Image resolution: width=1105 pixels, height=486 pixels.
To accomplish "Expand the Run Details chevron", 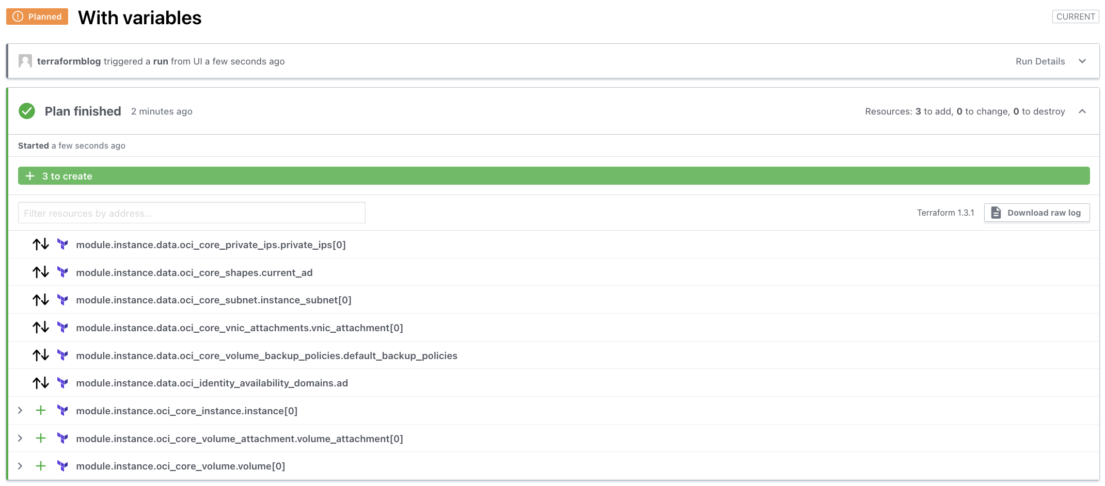I will 1082,61.
